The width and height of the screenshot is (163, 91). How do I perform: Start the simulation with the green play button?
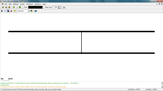(14, 7)
